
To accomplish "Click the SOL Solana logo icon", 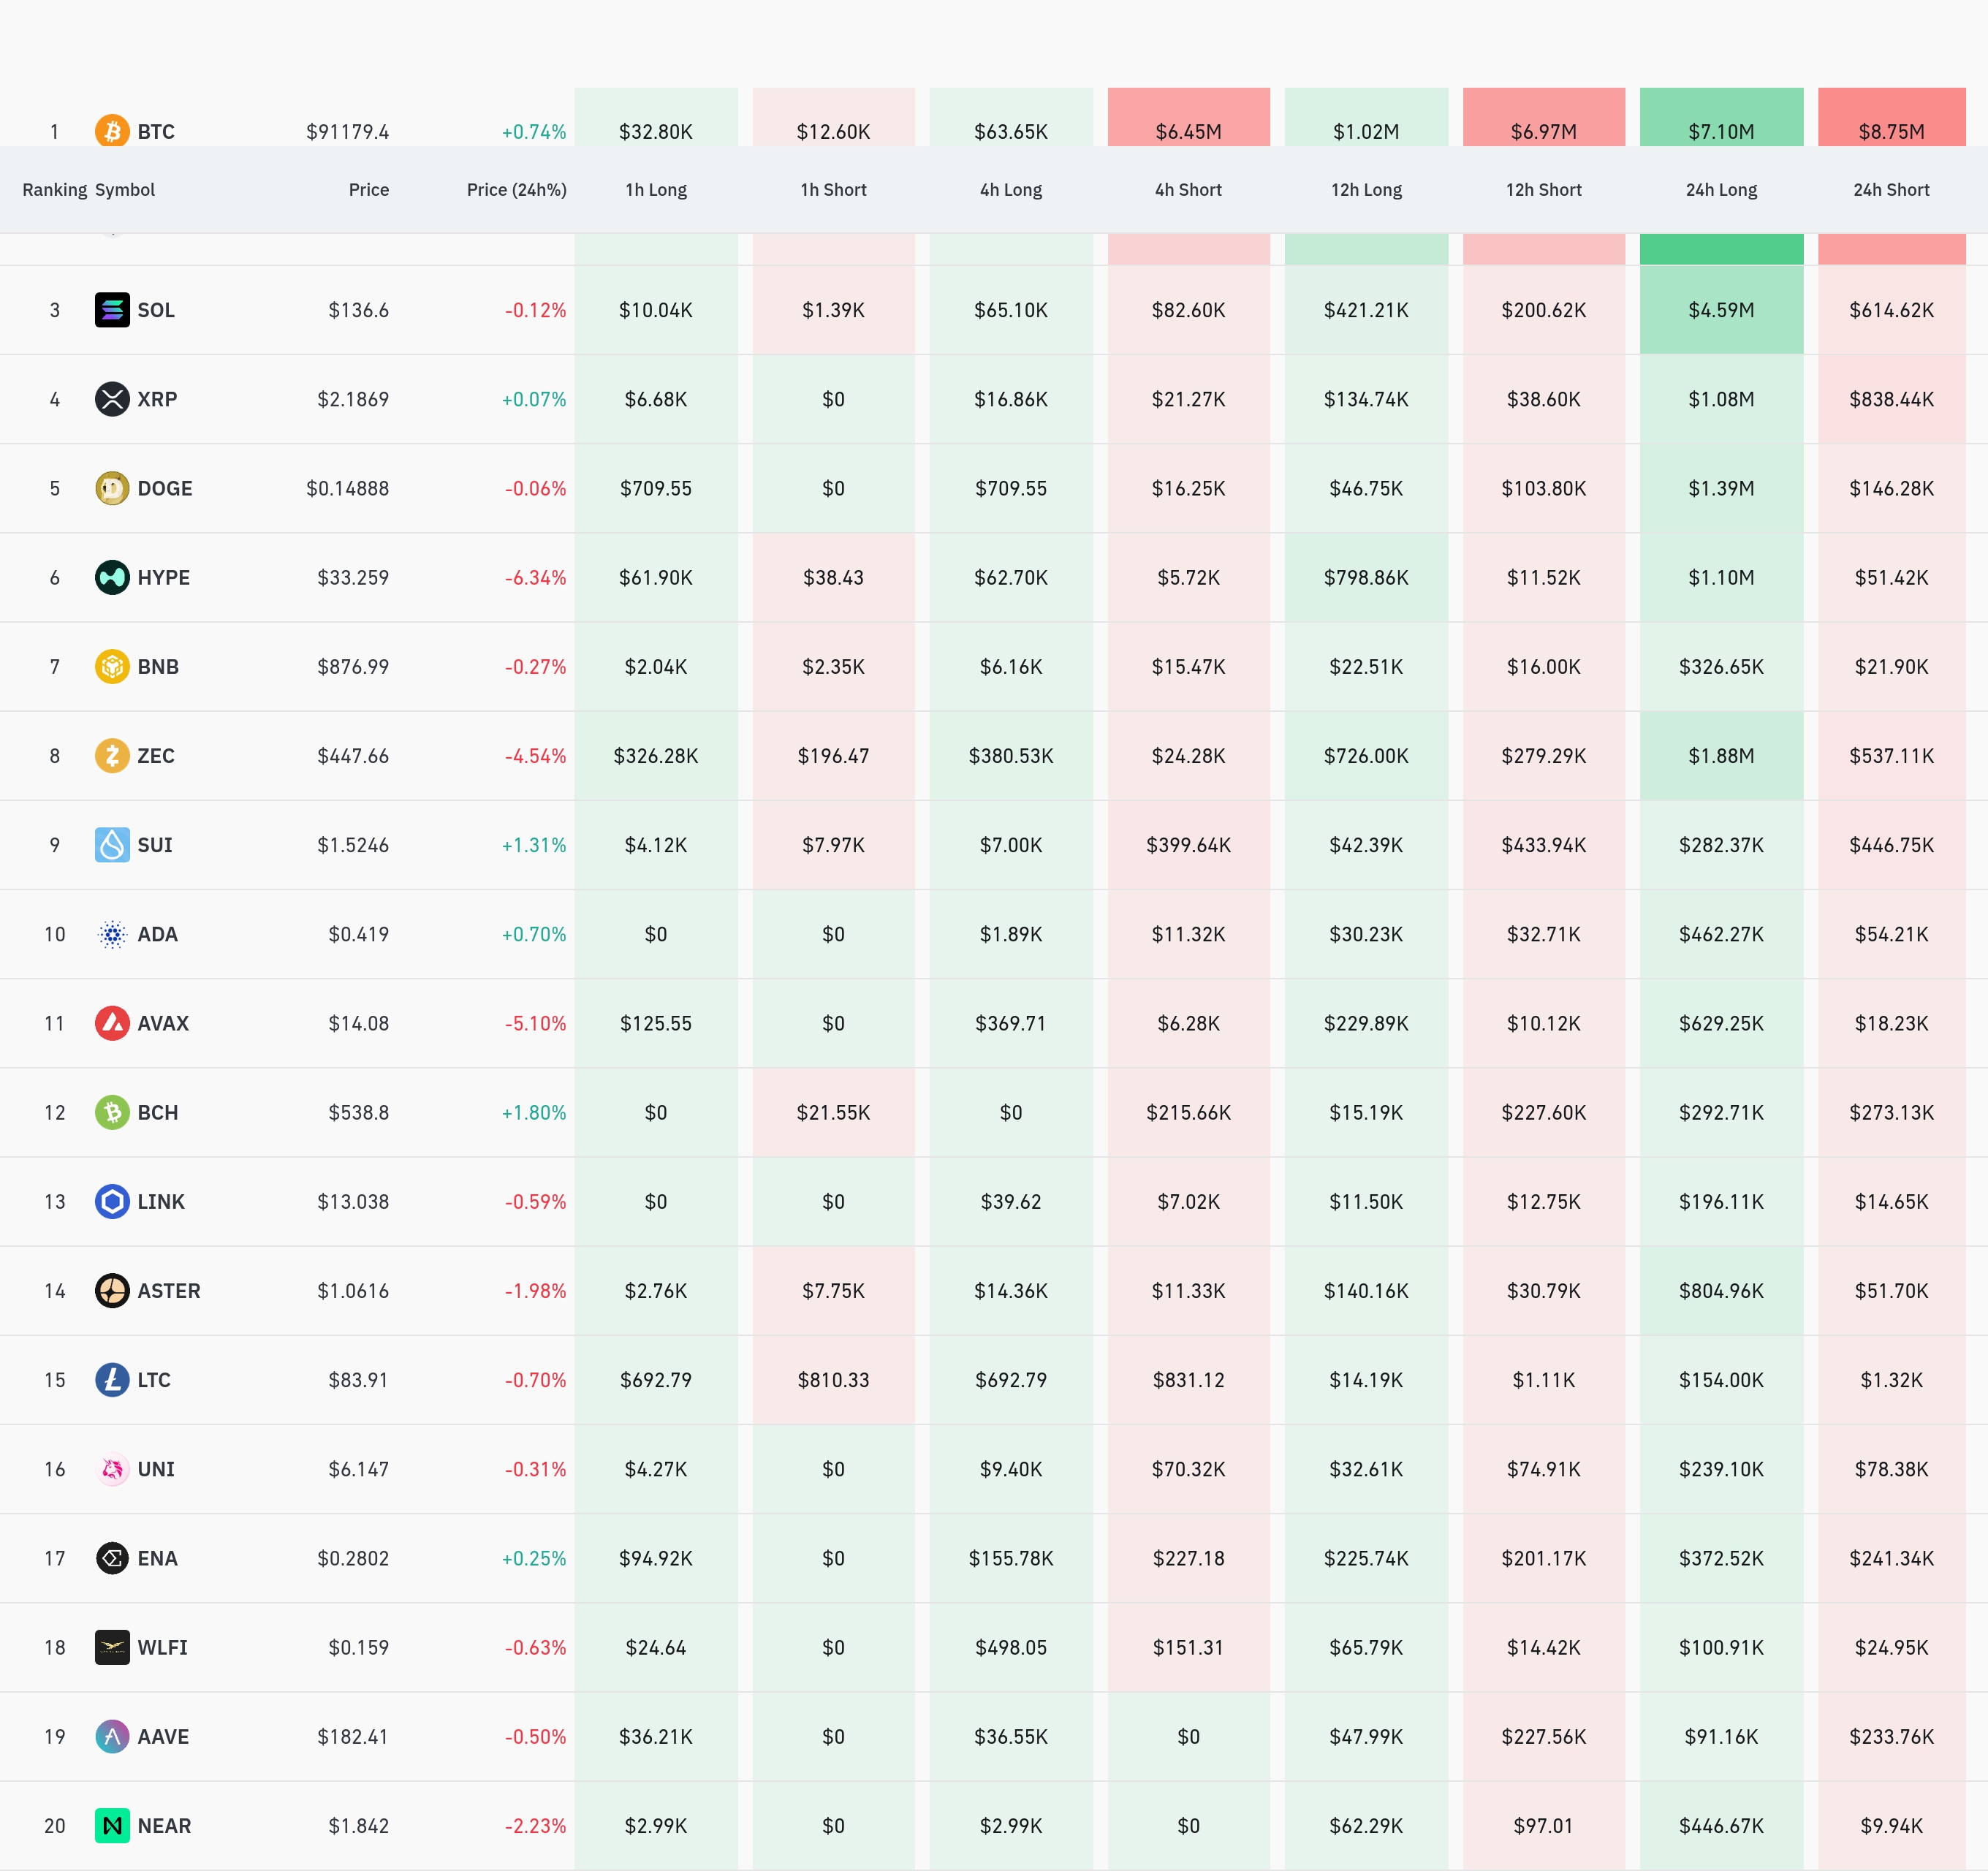I will (x=112, y=310).
